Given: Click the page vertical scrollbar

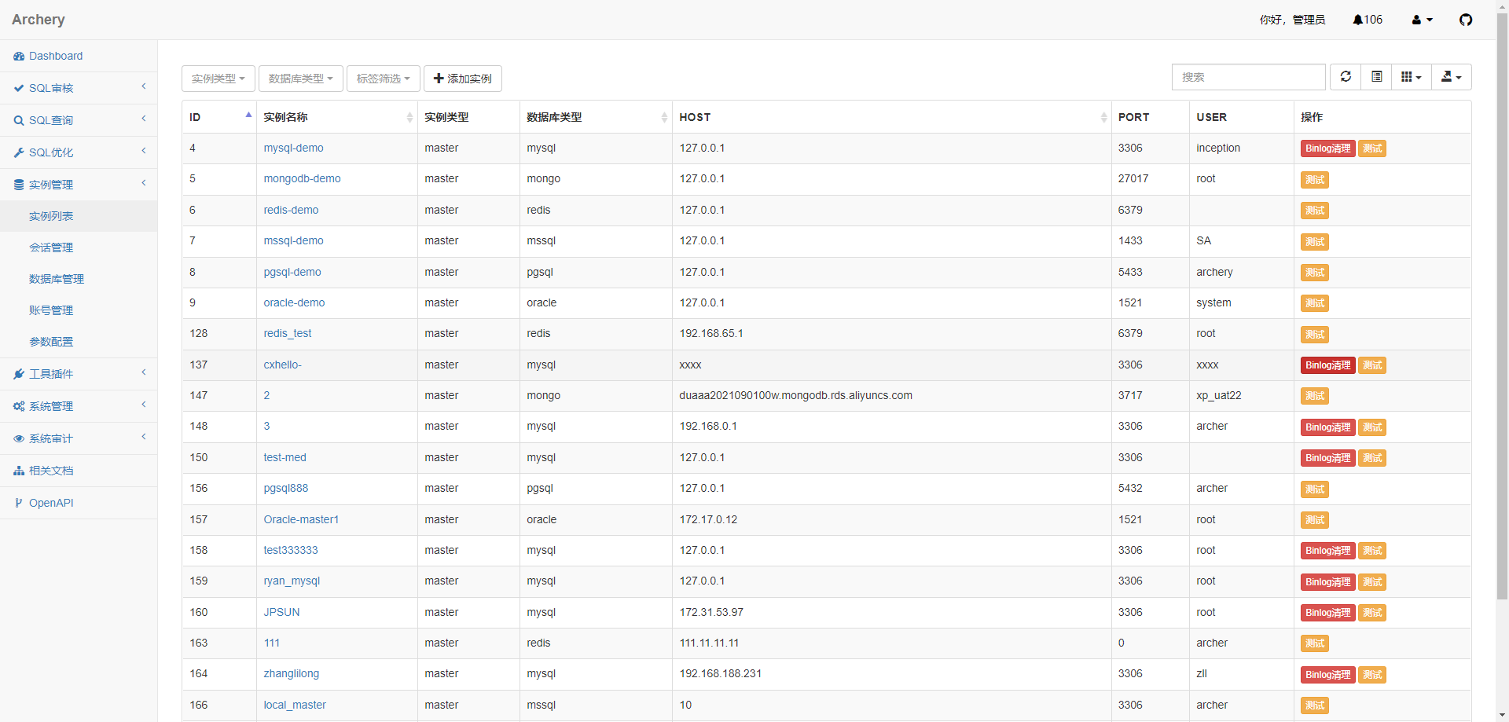Looking at the screenshot, I should coord(1502,306).
